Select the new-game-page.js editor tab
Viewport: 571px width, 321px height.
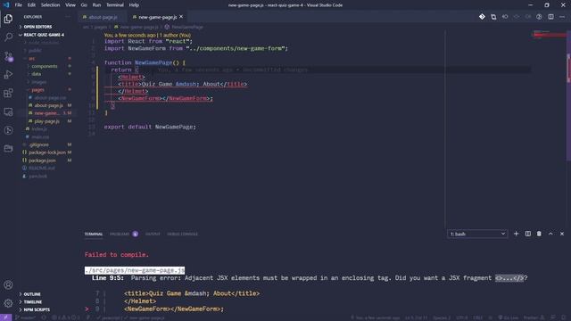click(x=157, y=17)
